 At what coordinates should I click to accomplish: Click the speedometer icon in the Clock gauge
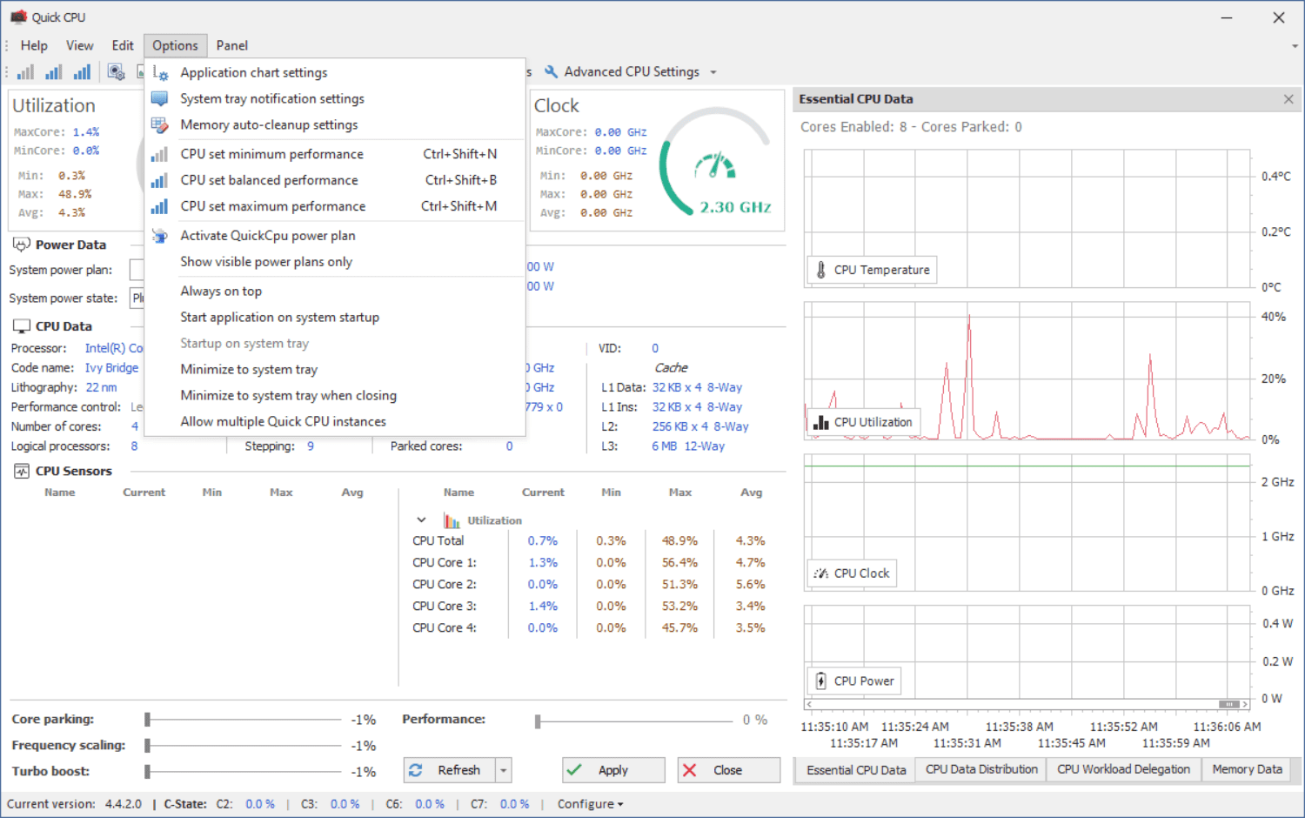[715, 165]
